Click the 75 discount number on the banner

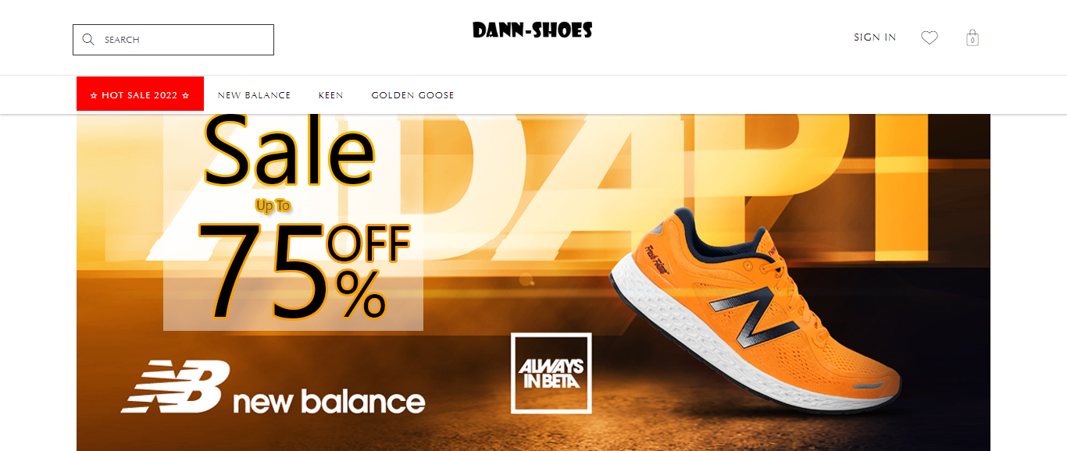[x=263, y=272]
